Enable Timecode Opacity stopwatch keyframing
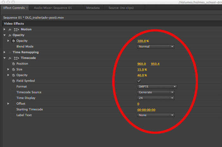Image resolution: width=222 pixels, height=147 pixels. pyautogui.click(x=13, y=75)
